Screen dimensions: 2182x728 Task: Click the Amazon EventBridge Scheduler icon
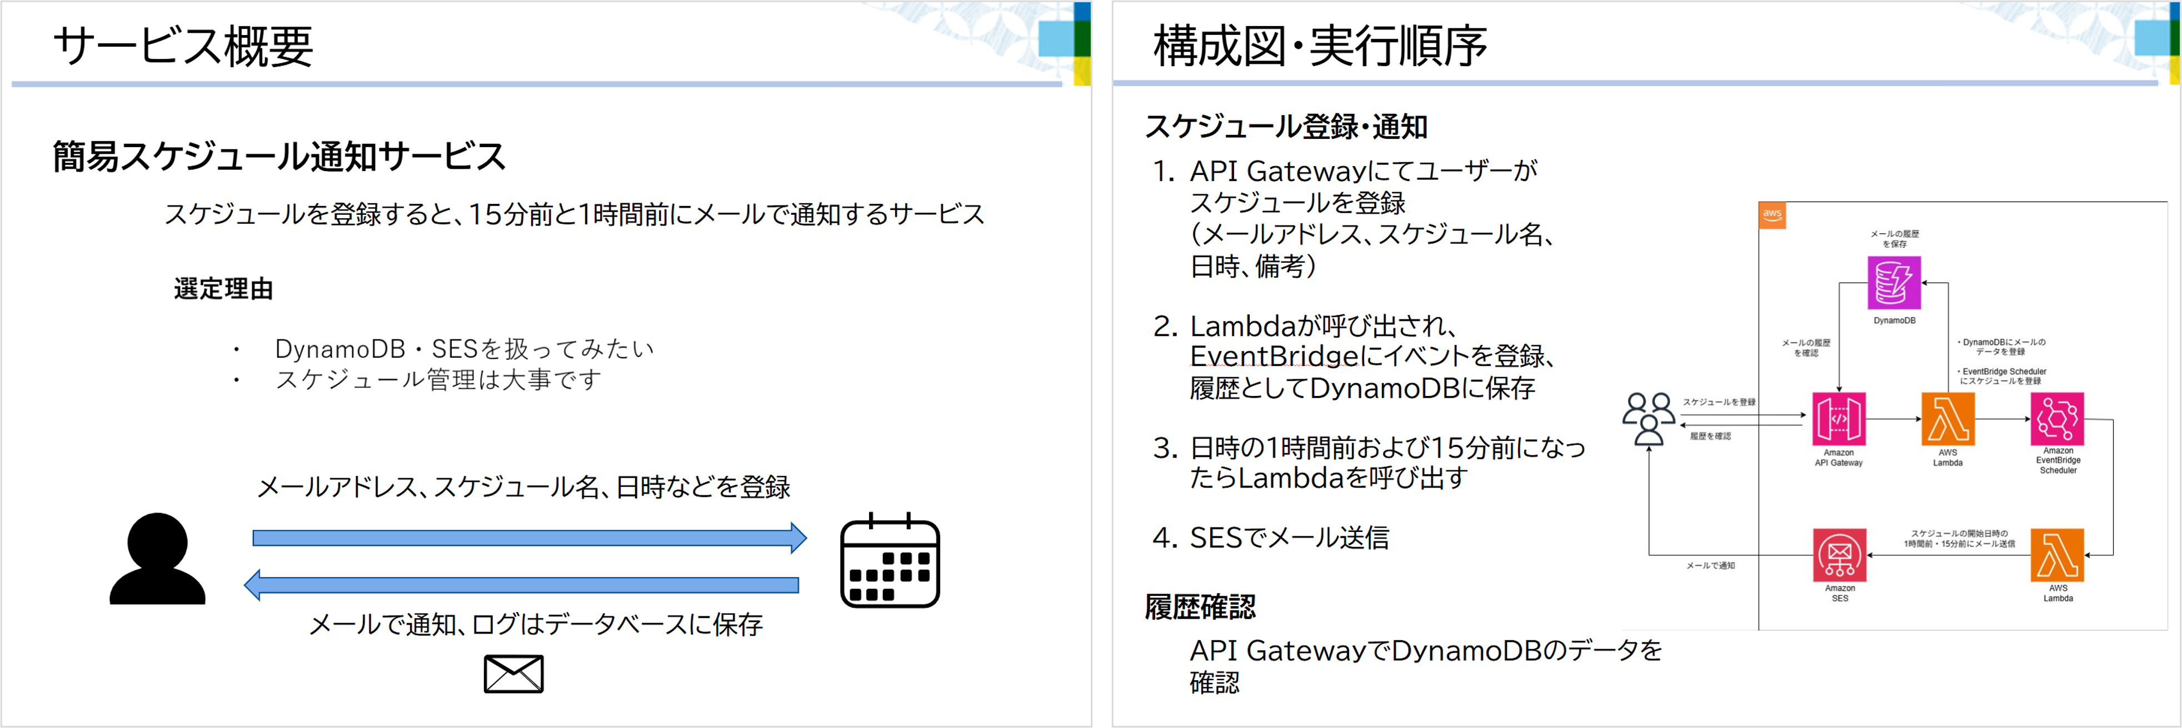pyautogui.click(x=2058, y=419)
